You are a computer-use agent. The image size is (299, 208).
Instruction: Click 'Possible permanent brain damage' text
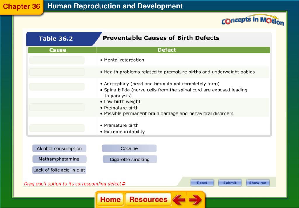point(168,114)
